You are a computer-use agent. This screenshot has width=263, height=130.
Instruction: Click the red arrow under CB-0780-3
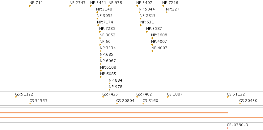coord(227,128)
